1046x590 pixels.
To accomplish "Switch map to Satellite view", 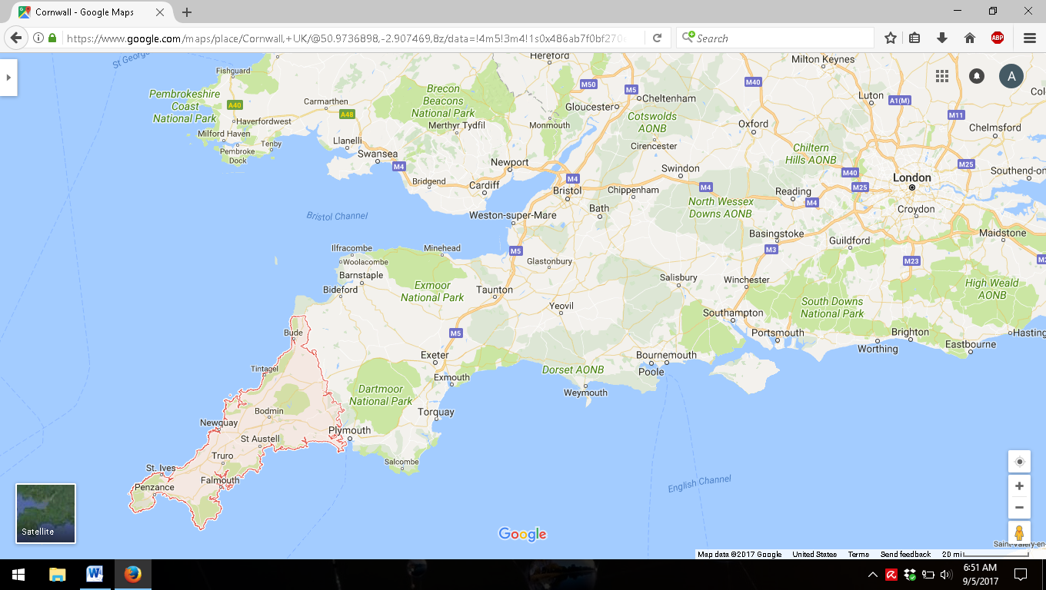I will pyautogui.click(x=45, y=513).
